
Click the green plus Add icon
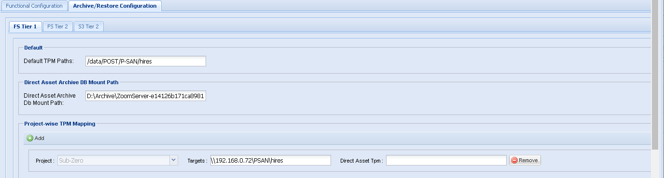[x=30, y=138]
